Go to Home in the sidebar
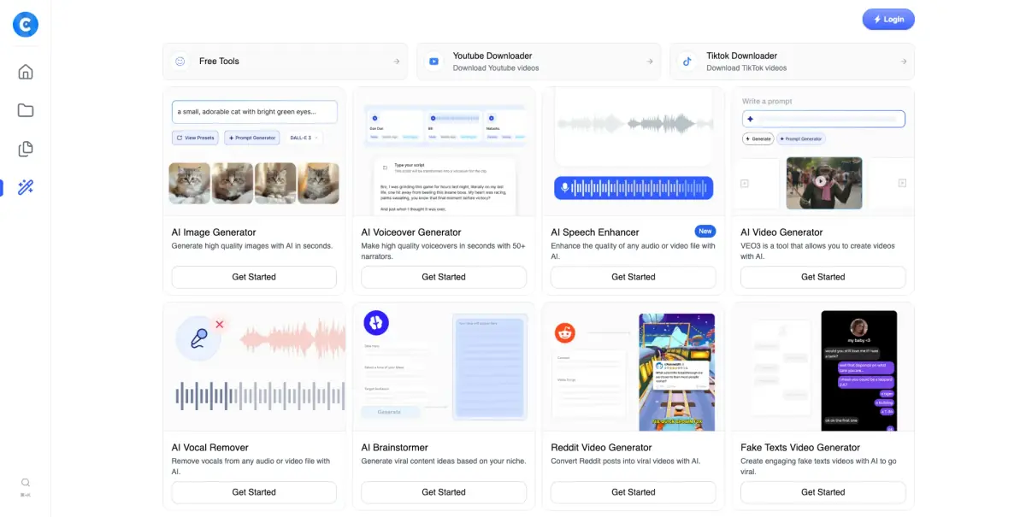The width and height of the screenshot is (1026, 517). click(x=26, y=72)
